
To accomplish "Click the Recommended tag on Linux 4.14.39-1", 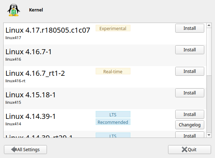I will pos(113,122).
